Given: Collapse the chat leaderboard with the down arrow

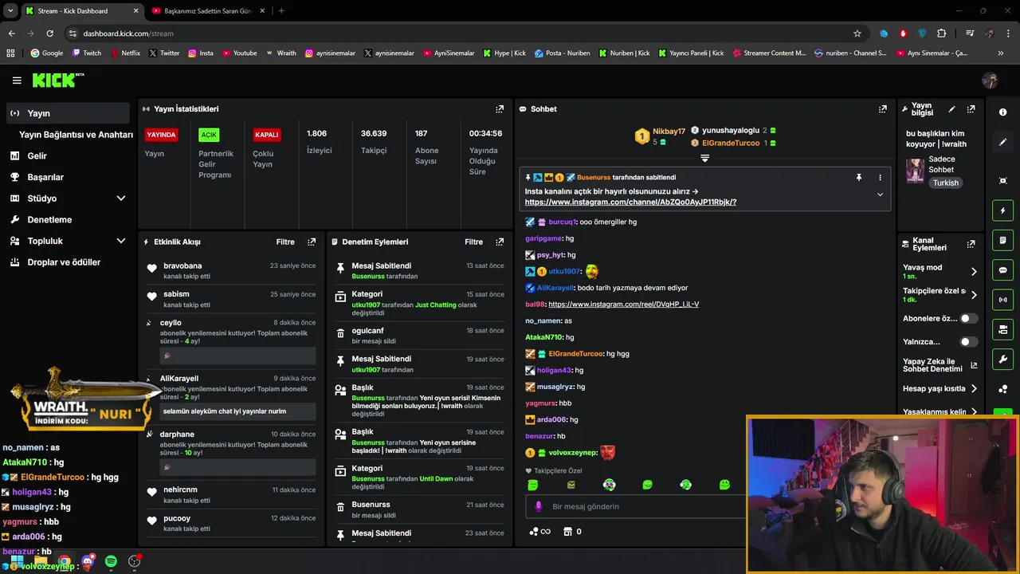Looking at the screenshot, I should click(x=704, y=159).
